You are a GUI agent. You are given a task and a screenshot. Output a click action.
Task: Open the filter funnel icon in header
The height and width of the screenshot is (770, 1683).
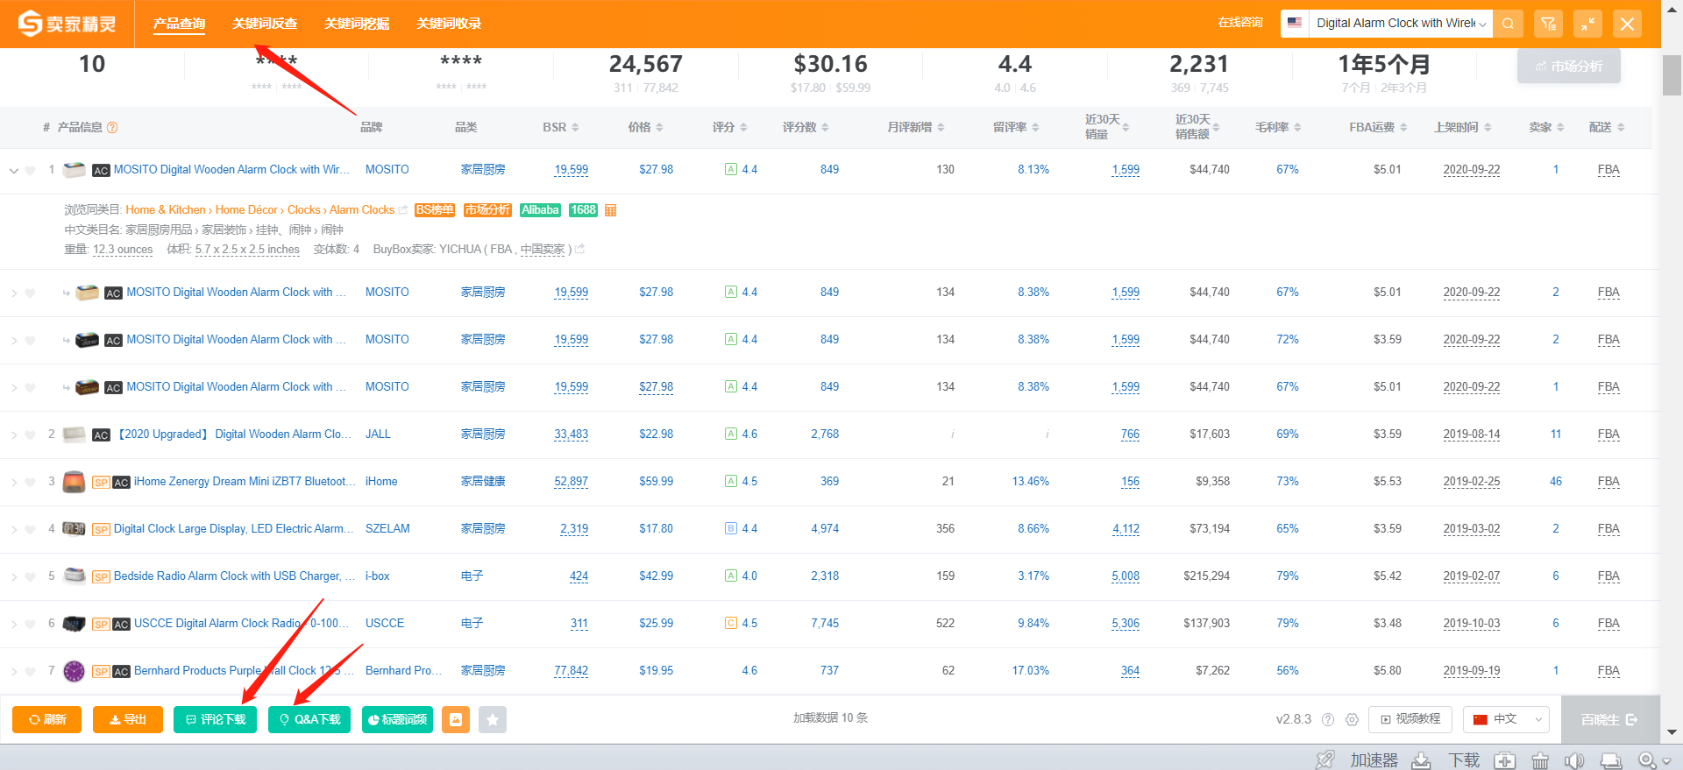coord(1548,24)
